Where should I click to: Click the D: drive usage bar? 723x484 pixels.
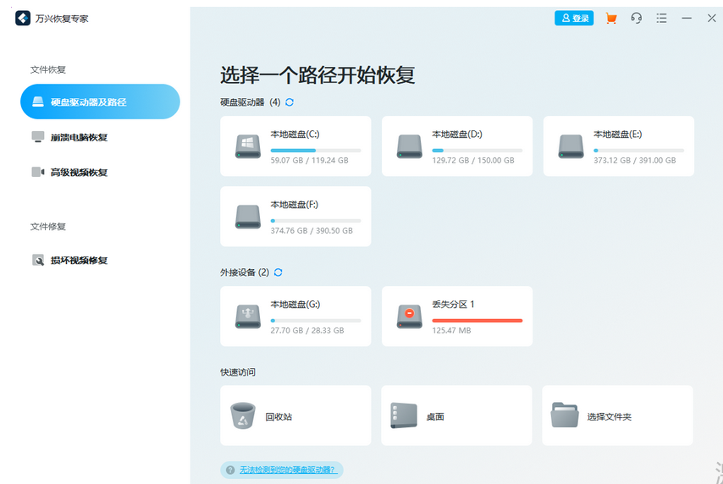point(477,151)
